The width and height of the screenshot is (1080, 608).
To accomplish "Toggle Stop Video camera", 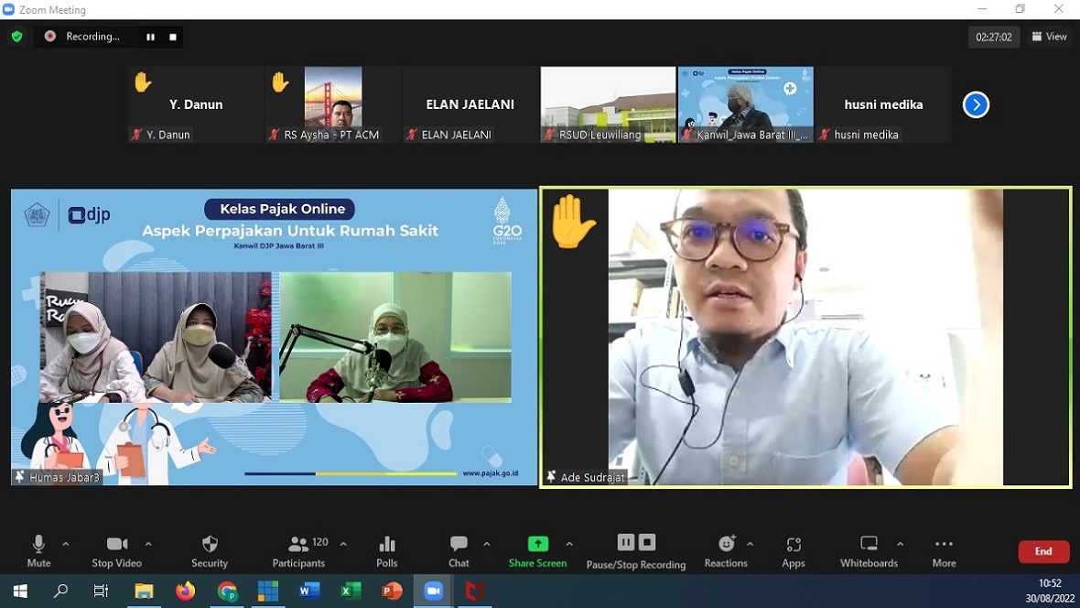I will [x=117, y=551].
